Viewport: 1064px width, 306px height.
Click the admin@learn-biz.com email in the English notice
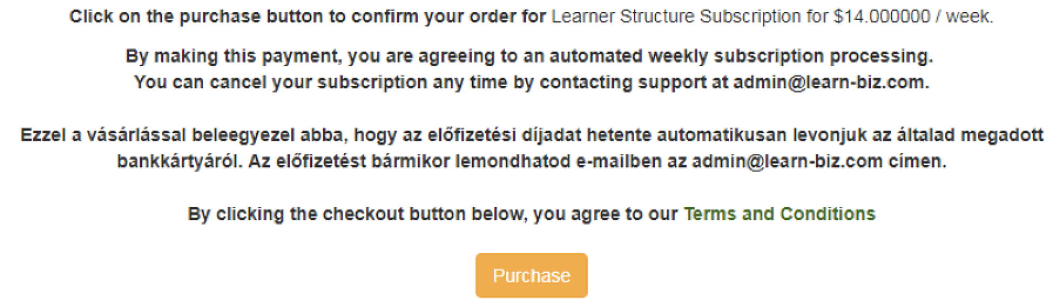829,82
